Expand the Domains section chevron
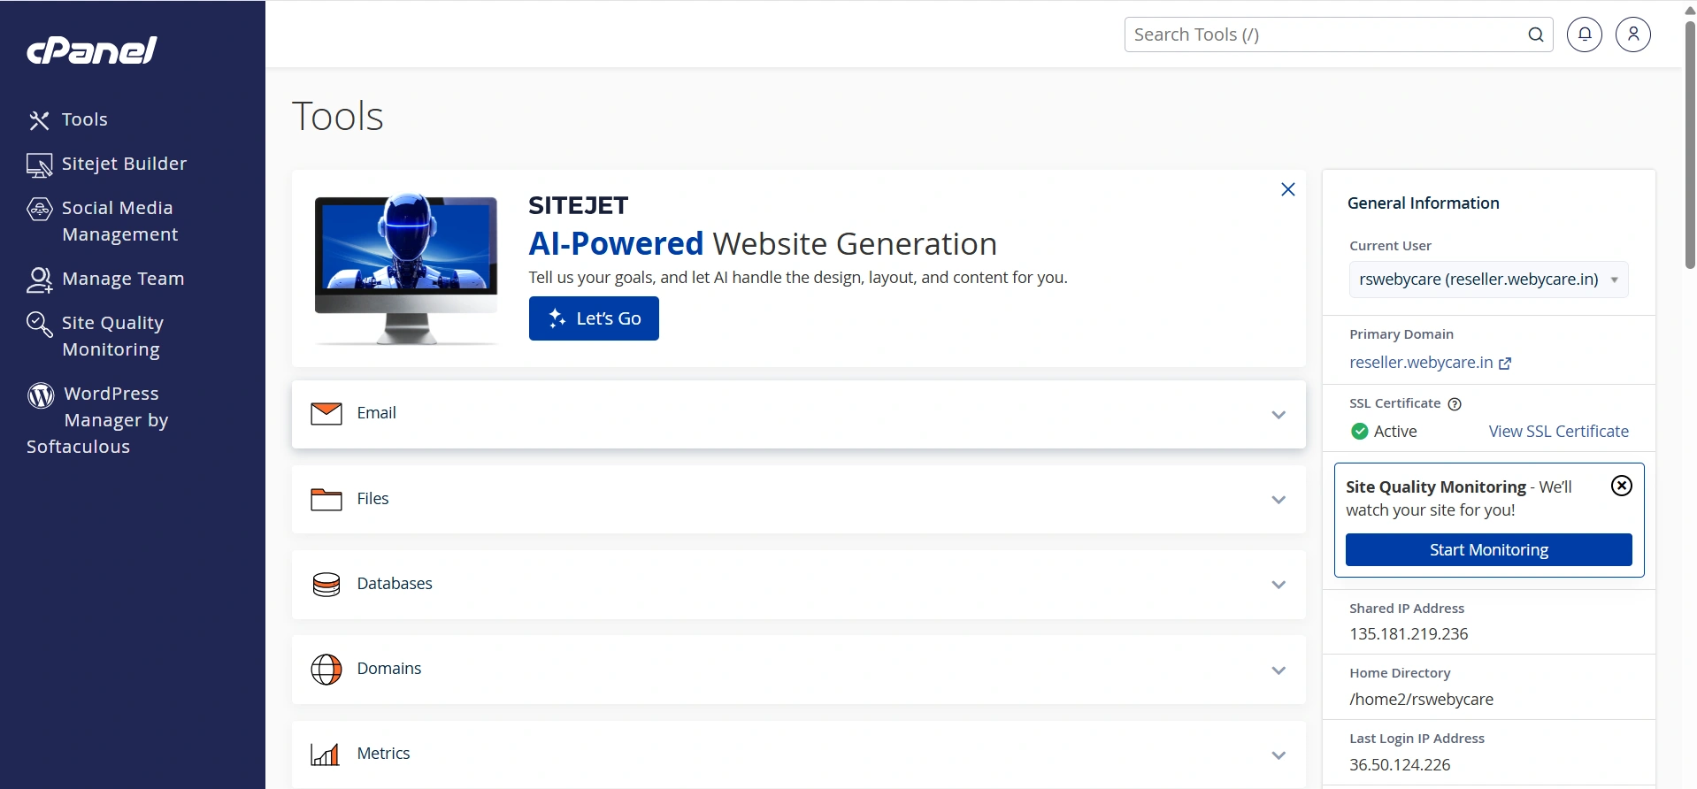1697x789 pixels. click(x=1279, y=670)
